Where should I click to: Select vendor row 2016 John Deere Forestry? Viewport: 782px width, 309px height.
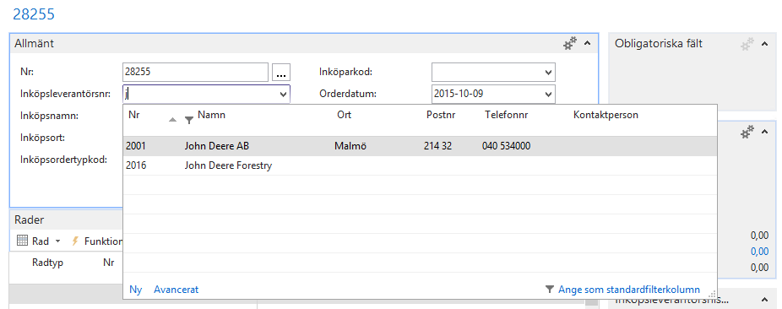[x=420, y=165]
